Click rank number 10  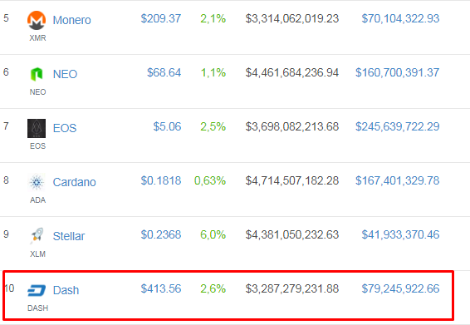[10, 288]
